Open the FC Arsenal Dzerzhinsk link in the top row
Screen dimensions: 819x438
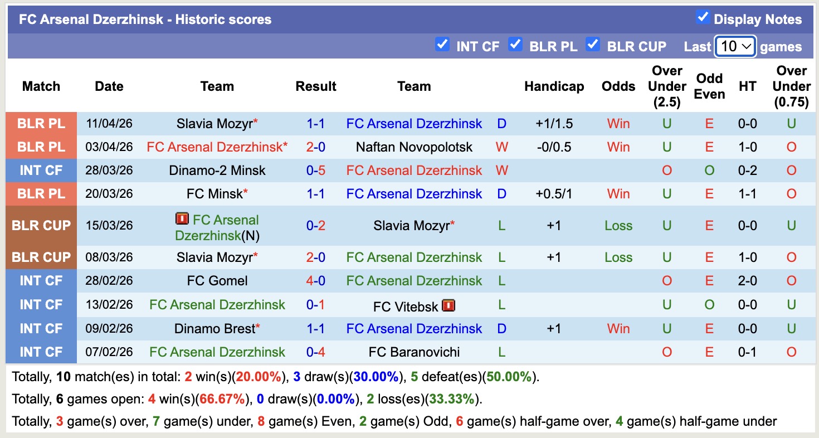pyautogui.click(x=414, y=124)
